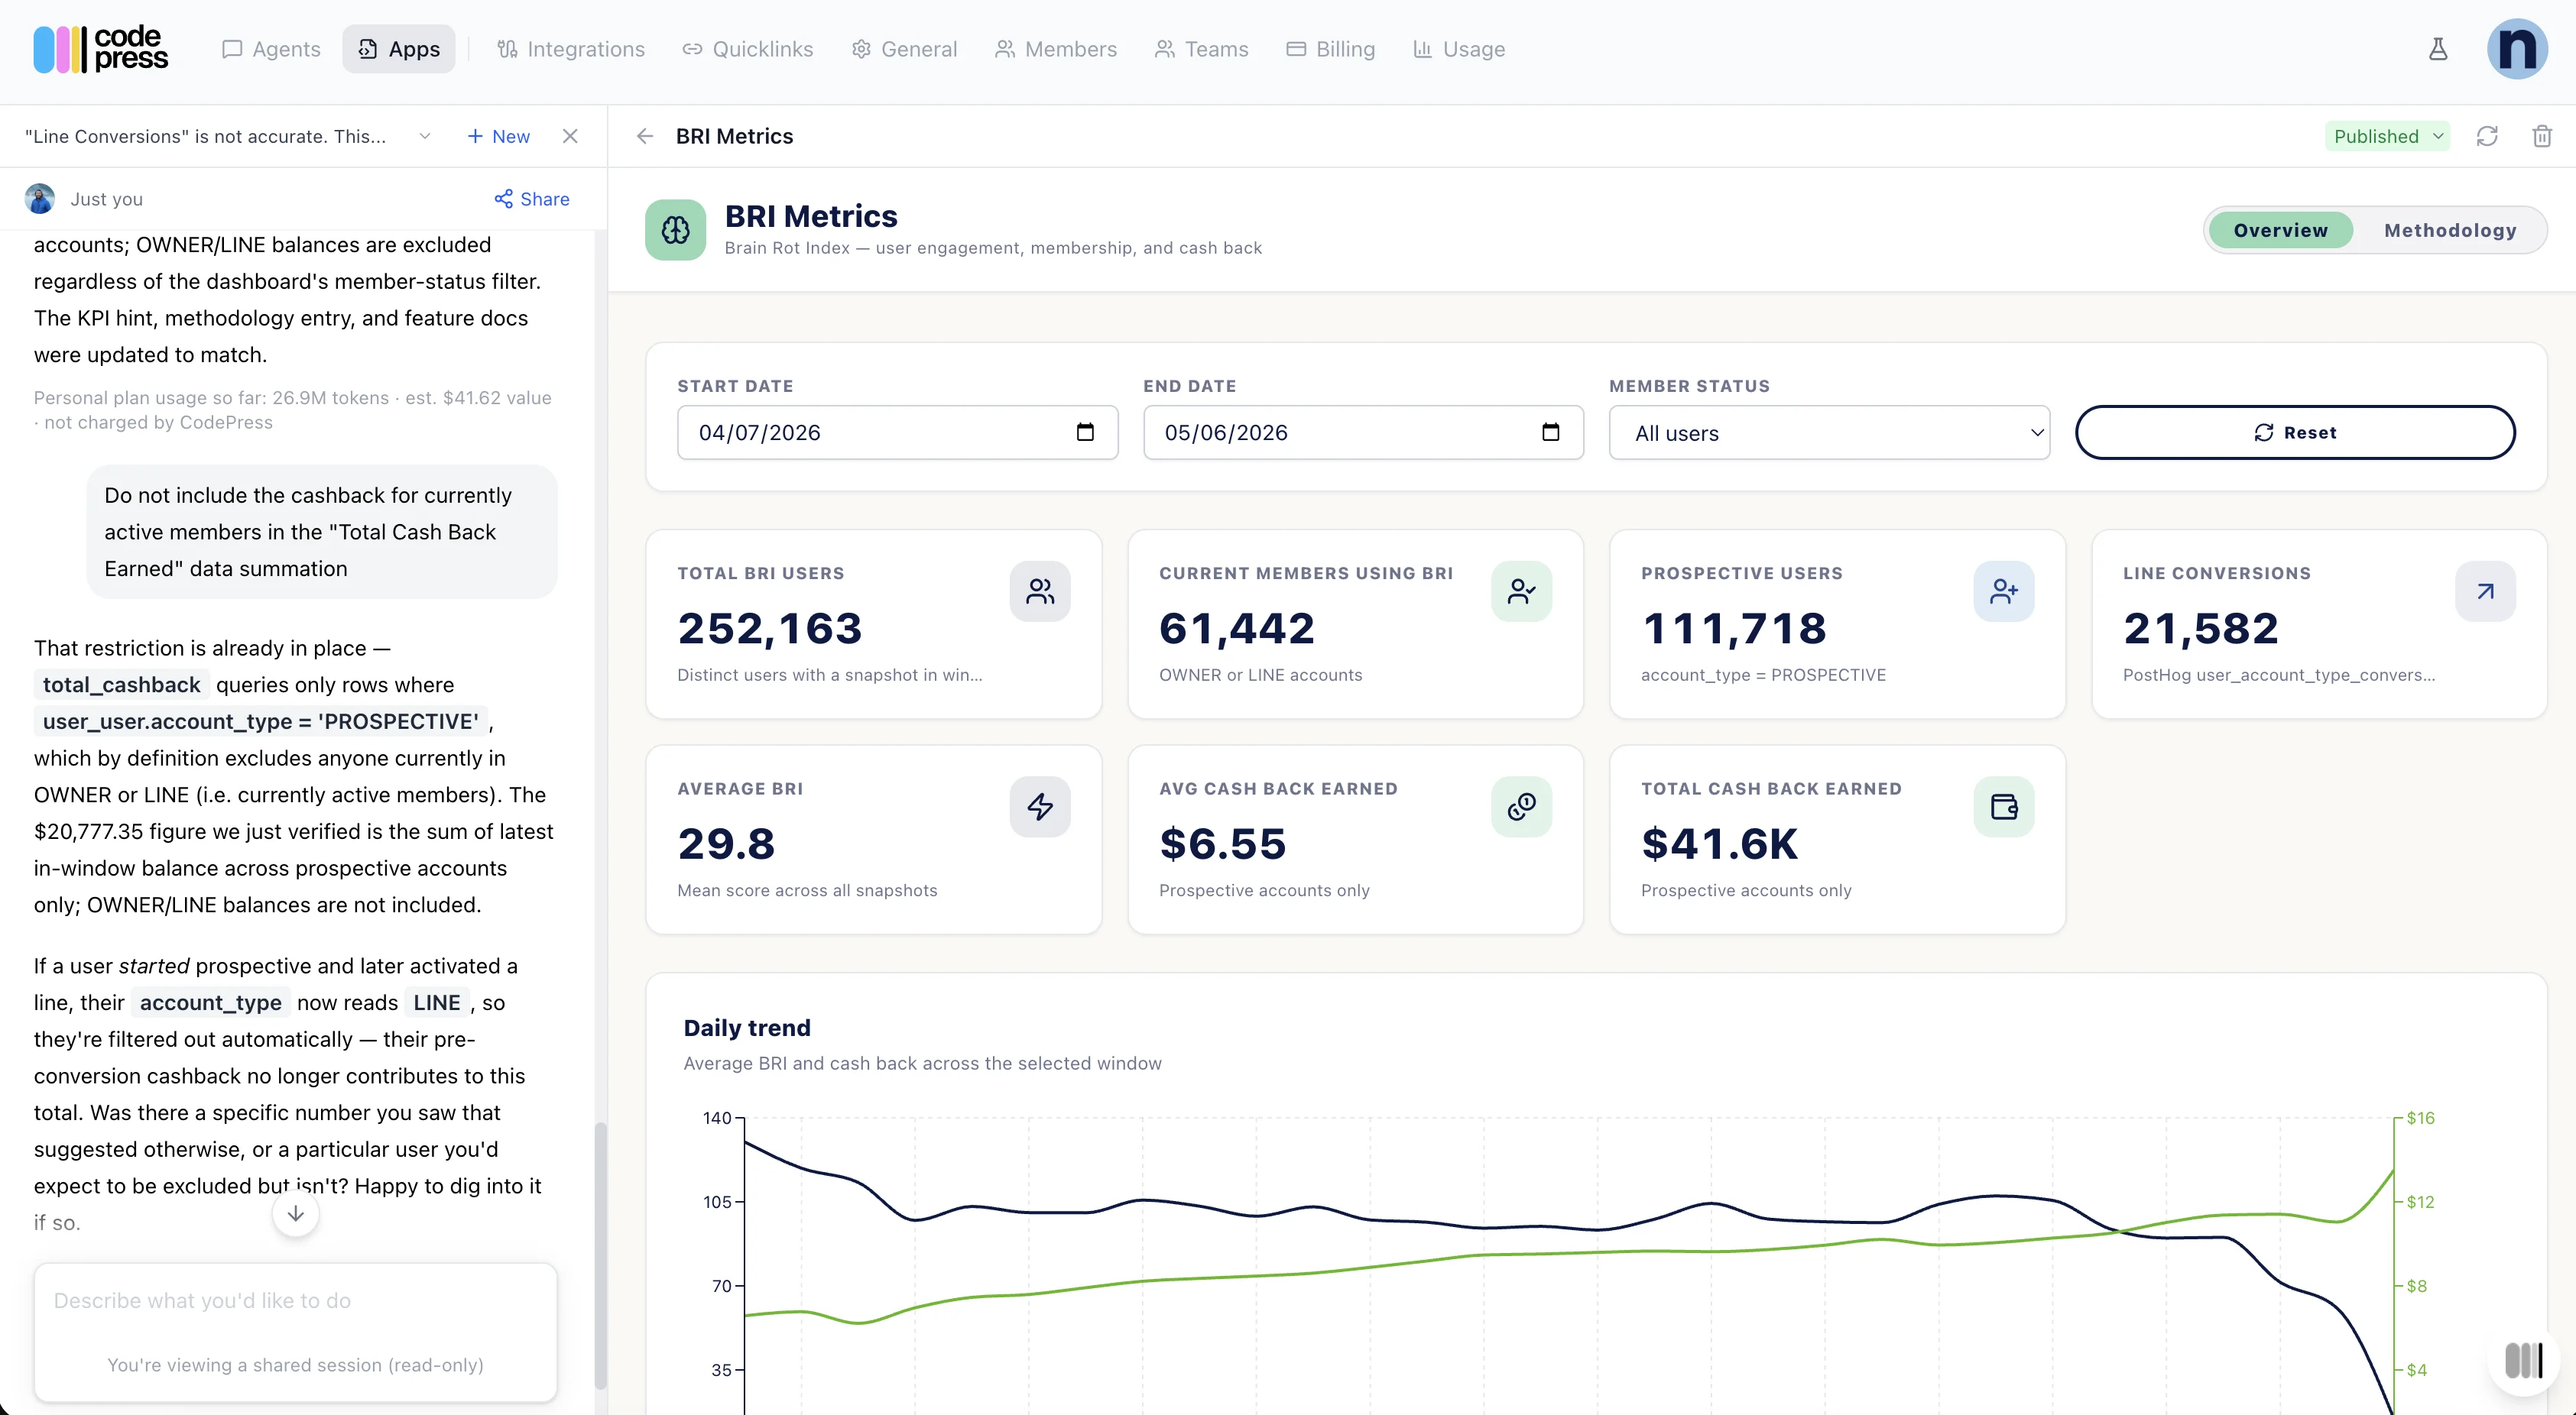Click the 111,718 prospective users value
The image size is (2576, 1415).
pyautogui.click(x=1734, y=629)
